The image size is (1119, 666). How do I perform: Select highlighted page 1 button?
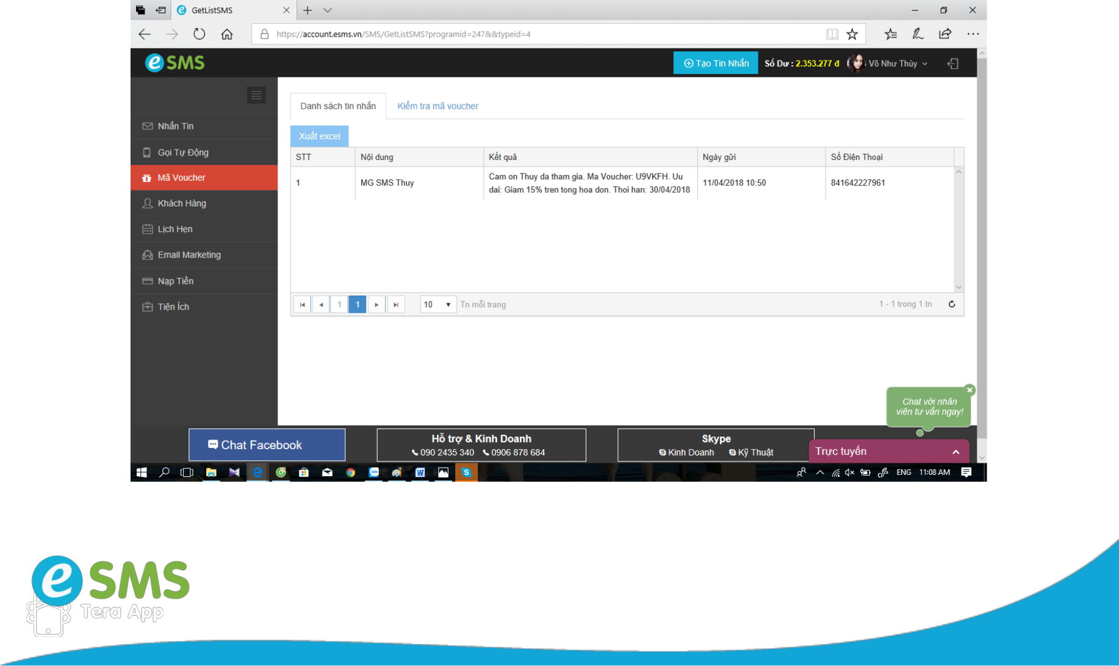[x=358, y=305]
